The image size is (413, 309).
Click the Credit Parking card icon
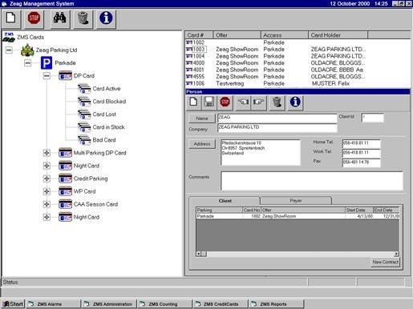(x=65, y=179)
